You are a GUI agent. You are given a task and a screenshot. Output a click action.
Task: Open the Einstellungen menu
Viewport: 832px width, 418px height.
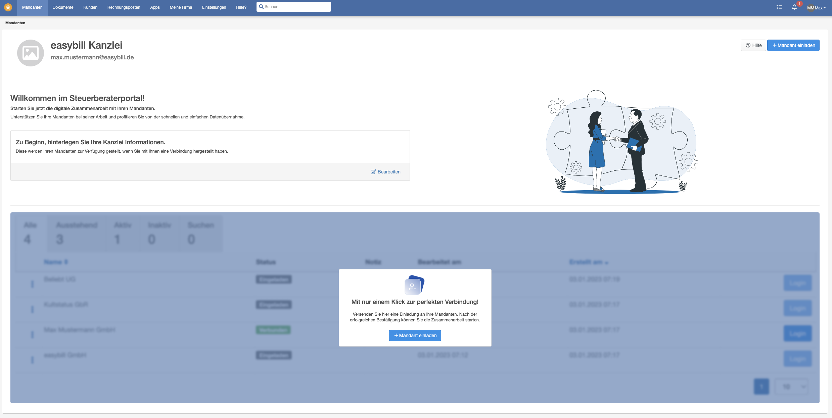(x=214, y=7)
